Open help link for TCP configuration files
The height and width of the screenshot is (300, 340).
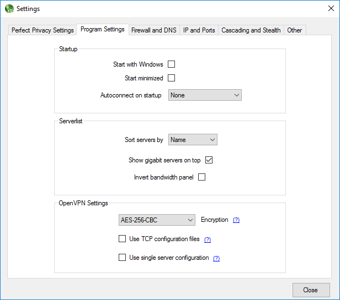(x=208, y=239)
